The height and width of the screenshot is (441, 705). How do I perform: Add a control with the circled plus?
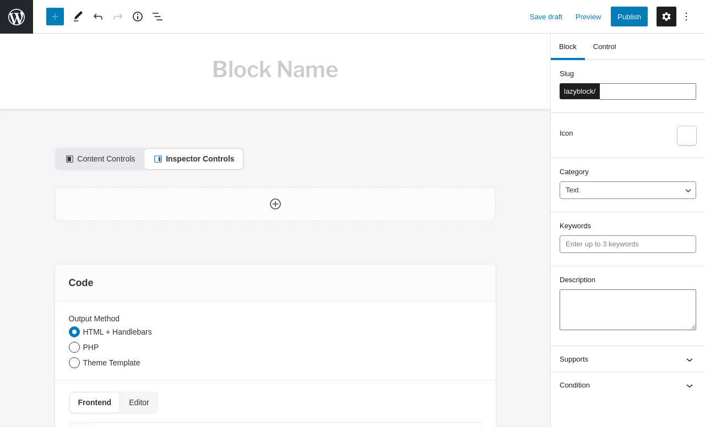coord(275,204)
